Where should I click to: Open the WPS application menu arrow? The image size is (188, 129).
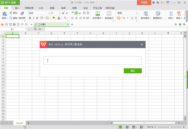(19, 2)
